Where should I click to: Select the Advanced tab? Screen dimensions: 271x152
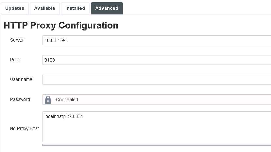tap(107, 9)
